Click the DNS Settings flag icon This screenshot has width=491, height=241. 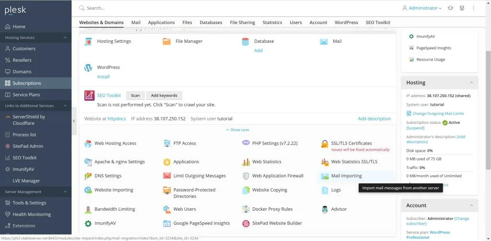tap(88, 176)
